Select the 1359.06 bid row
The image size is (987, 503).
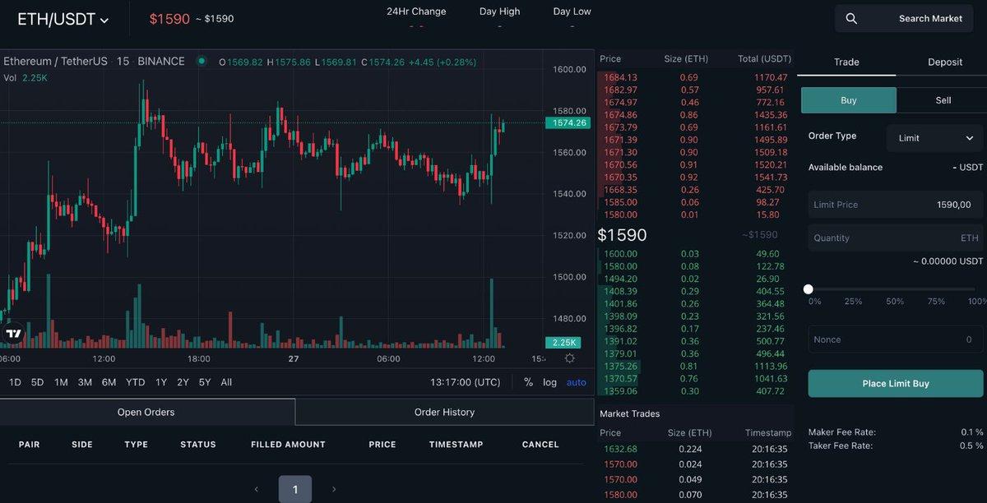click(x=695, y=391)
